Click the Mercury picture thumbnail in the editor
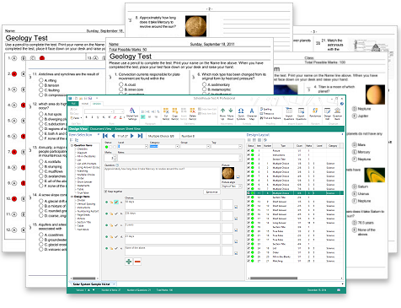The height and width of the screenshot is (308, 401). point(227,173)
